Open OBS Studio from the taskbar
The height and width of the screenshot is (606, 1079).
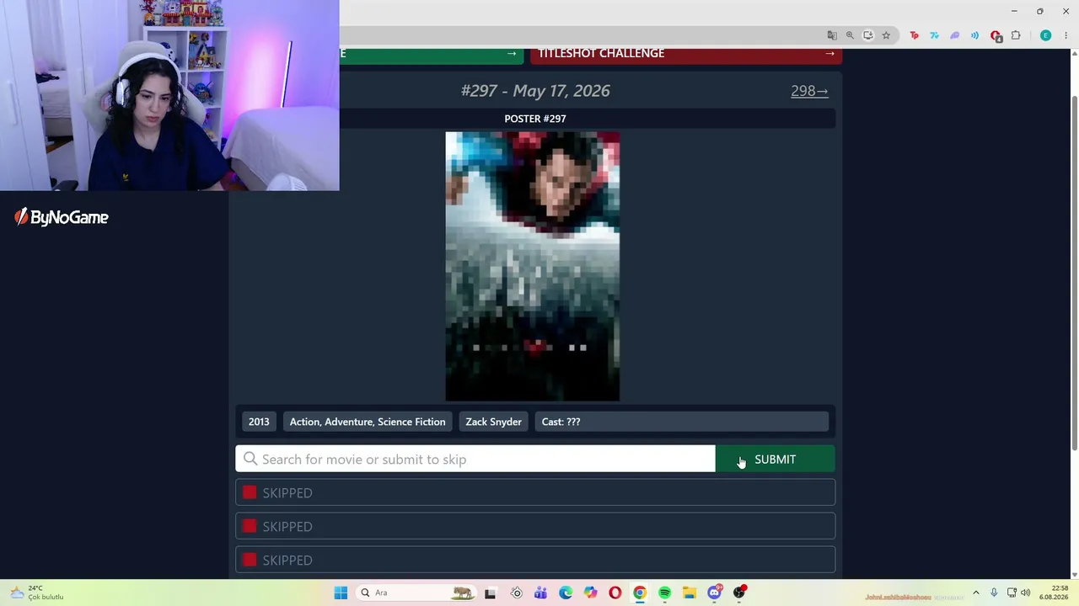point(739,593)
